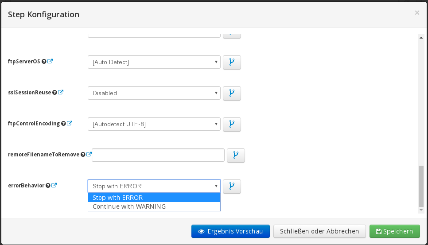Open external documentation link for sslSessionReuse
Screen dimensions: 428x245
coord(61,93)
